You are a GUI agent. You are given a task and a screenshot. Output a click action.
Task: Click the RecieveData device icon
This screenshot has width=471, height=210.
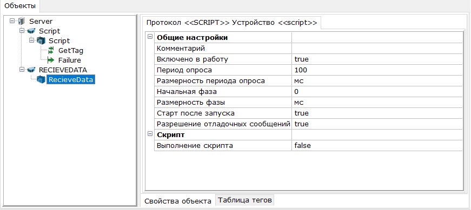point(41,79)
